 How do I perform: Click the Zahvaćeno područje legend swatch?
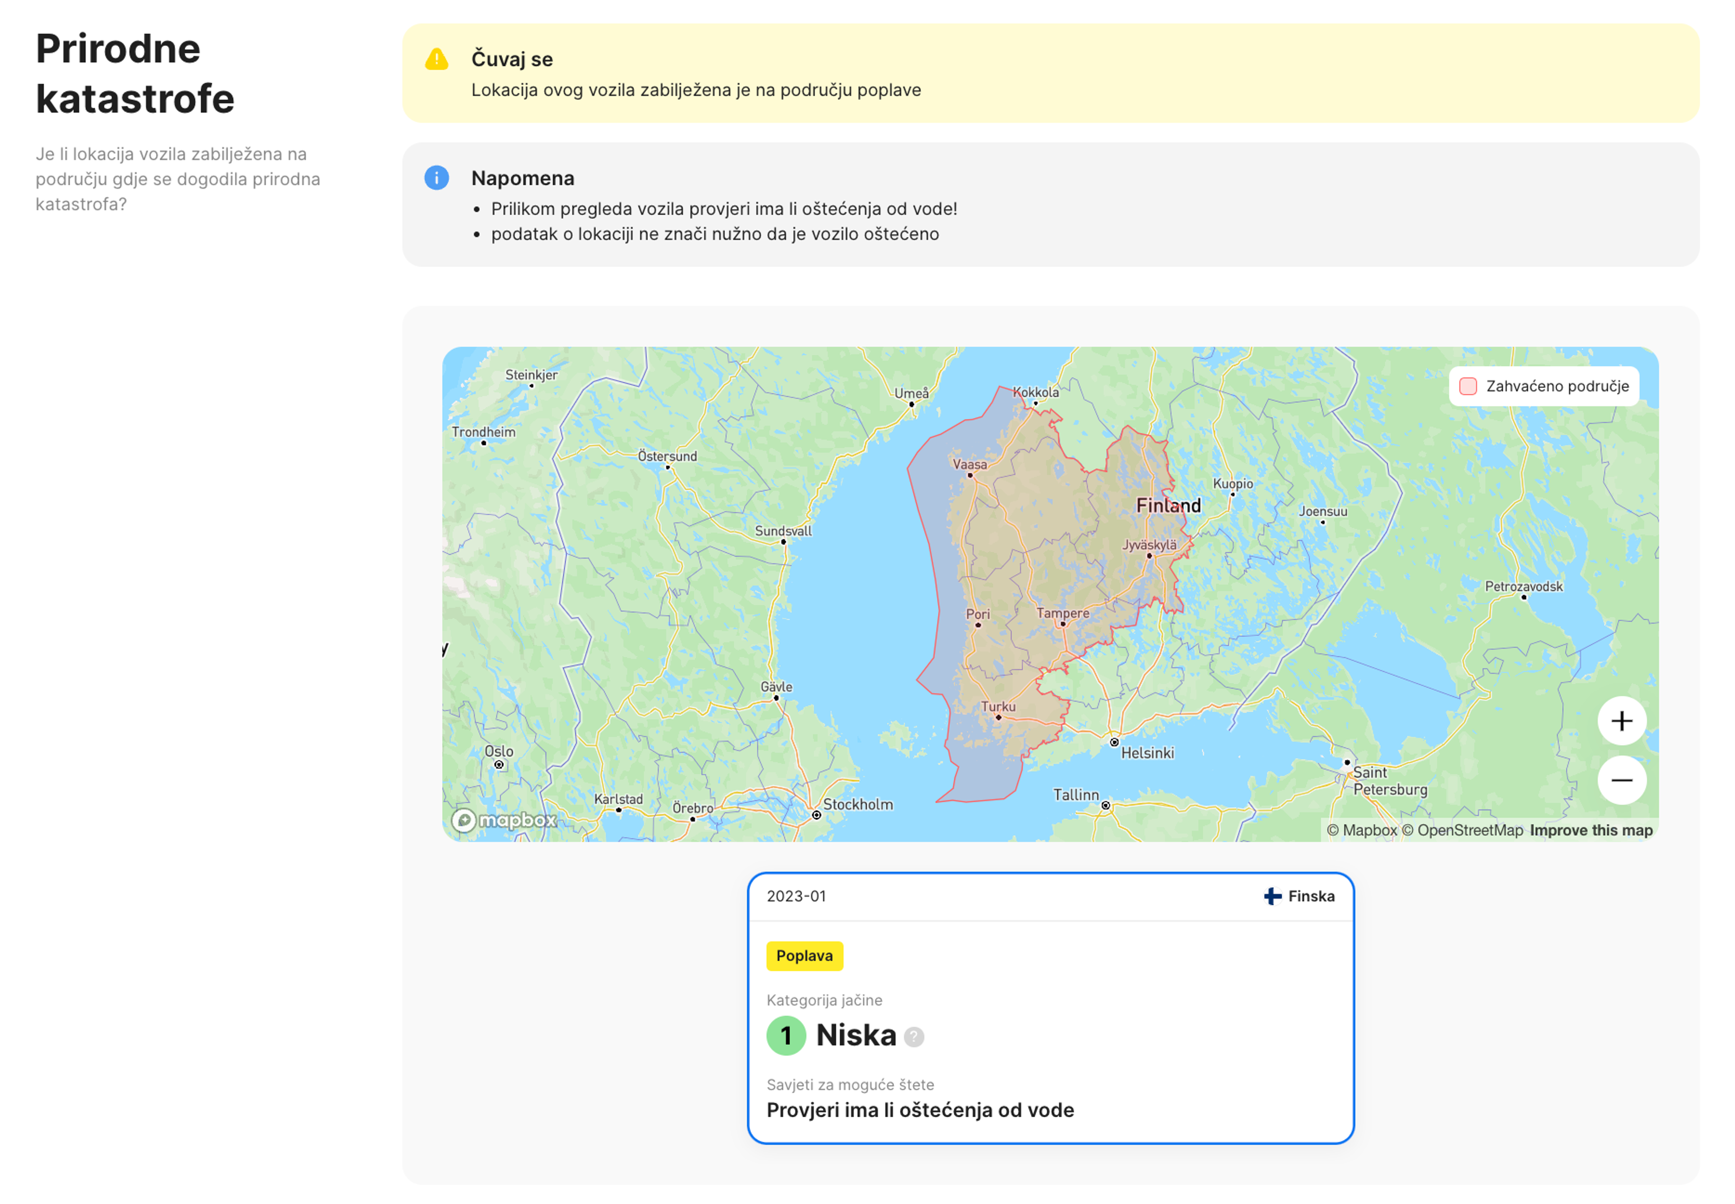[x=1468, y=386]
